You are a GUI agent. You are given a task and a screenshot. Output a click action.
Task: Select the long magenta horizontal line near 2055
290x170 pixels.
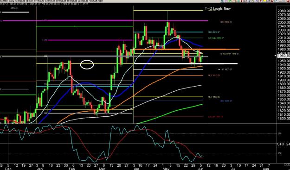105,21
